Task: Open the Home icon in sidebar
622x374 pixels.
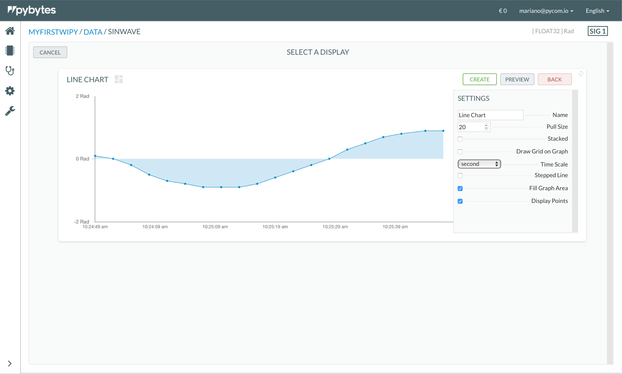Action: (10, 31)
